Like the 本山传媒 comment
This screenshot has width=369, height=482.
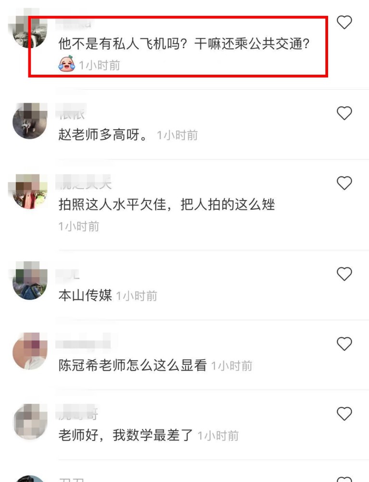pos(344,274)
